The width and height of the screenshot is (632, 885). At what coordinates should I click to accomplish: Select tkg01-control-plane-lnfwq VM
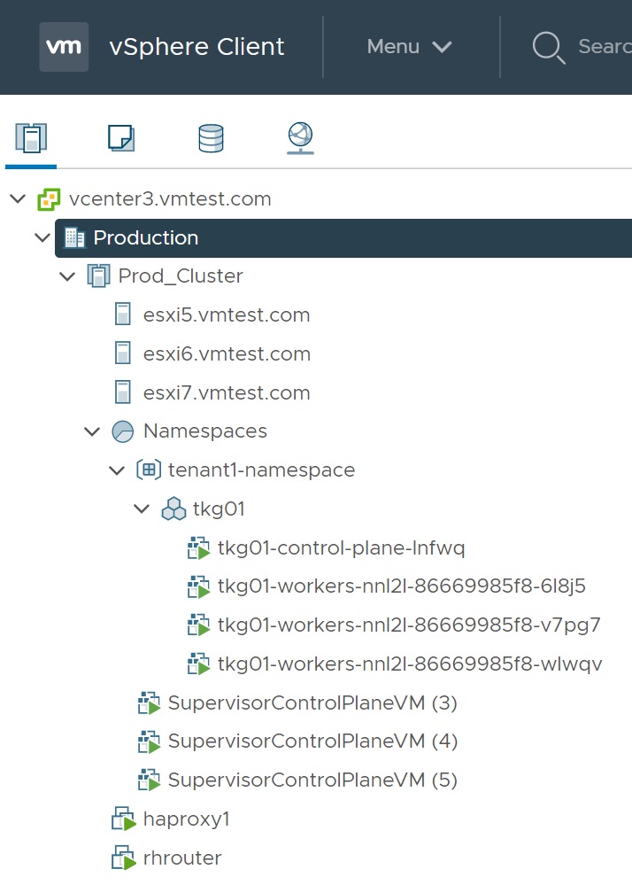(x=341, y=548)
